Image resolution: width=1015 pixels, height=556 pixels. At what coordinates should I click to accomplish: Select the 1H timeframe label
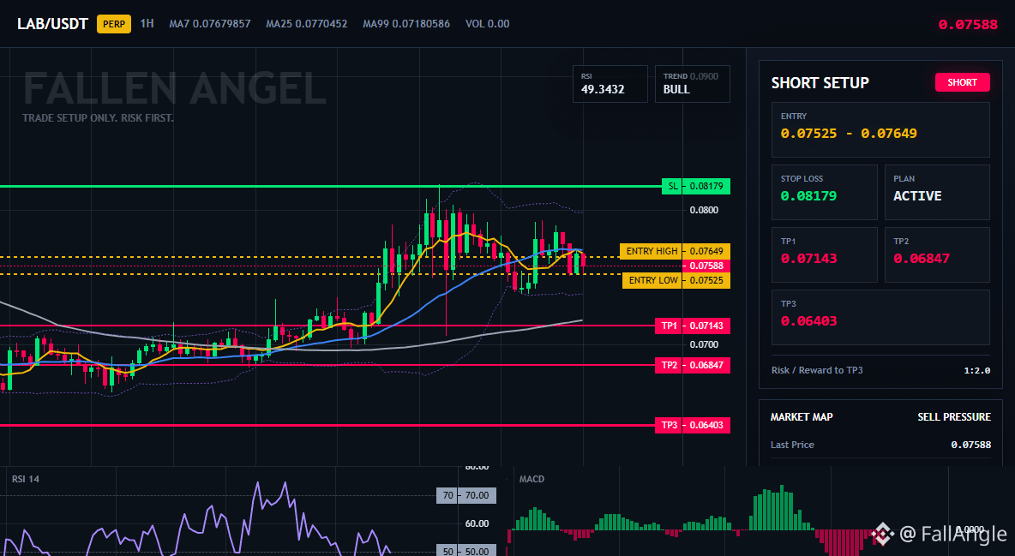[147, 23]
